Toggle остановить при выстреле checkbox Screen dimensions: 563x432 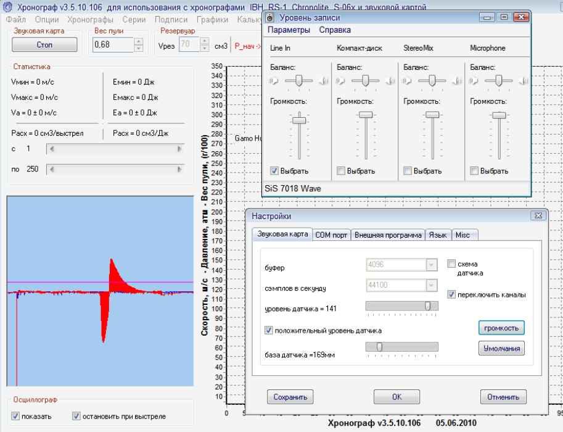76,417
